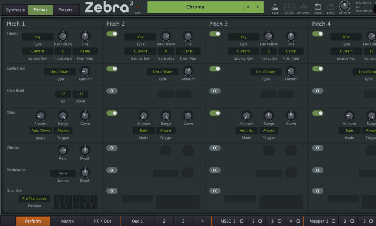
Task: Open Pitch 1 Quantize 'Pre Transpose' dropdown
Action: 35,199
